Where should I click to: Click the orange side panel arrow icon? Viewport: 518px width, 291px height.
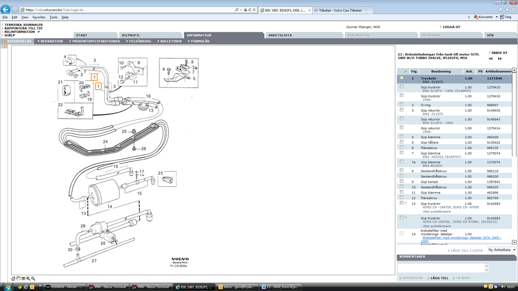[x=6, y=46]
